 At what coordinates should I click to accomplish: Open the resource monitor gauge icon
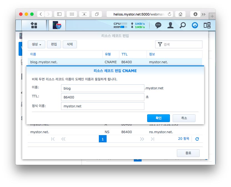click(x=195, y=25)
